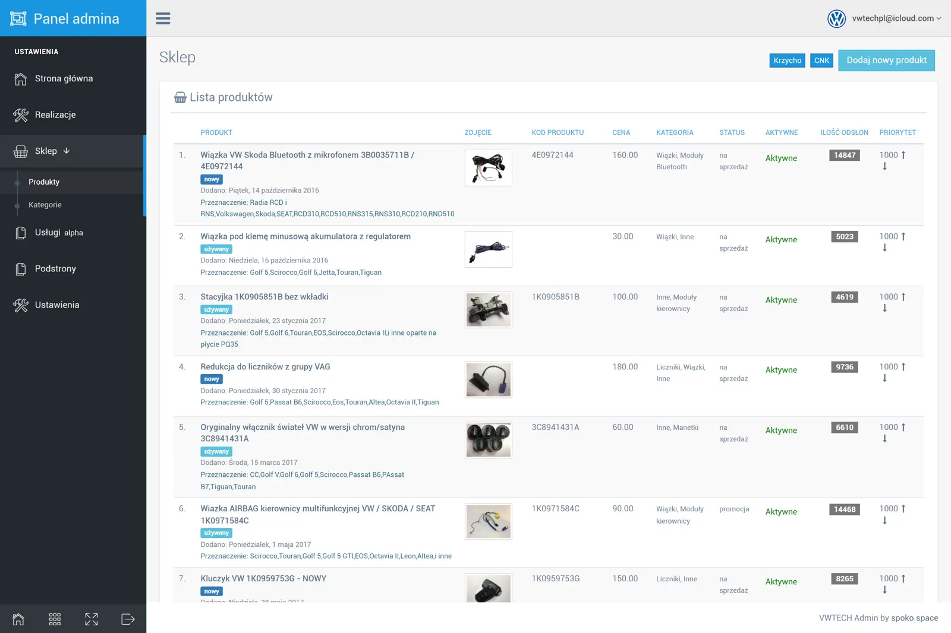Image resolution: width=951 pixels, height=633 pixels.
Task: Click the hamburger menu icon
Action: (163, 18)
